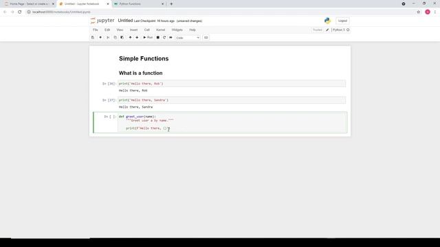Click the Jupyter logo
Image resolution: width=440 pixels, height=247 pixels.
tap(102, 21)
